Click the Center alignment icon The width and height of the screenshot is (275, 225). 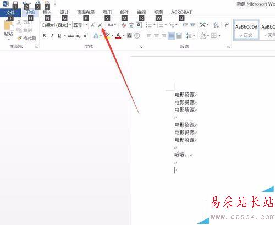point(156,36)
